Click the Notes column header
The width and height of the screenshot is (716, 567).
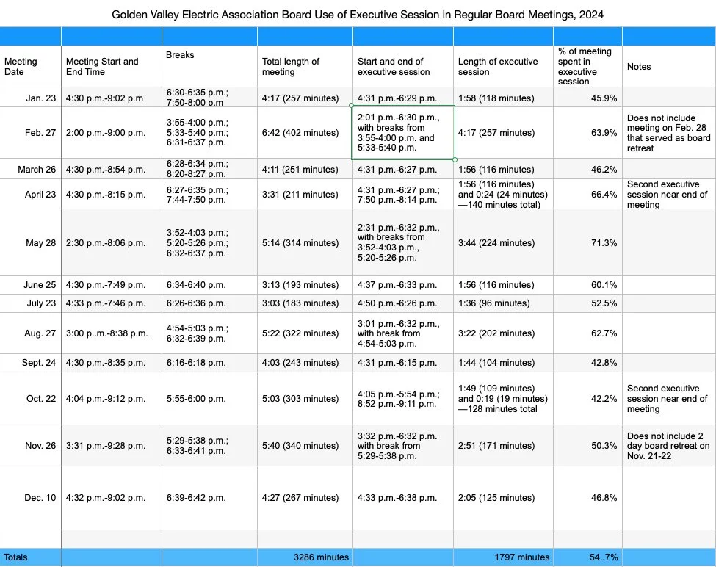[669, 67]
